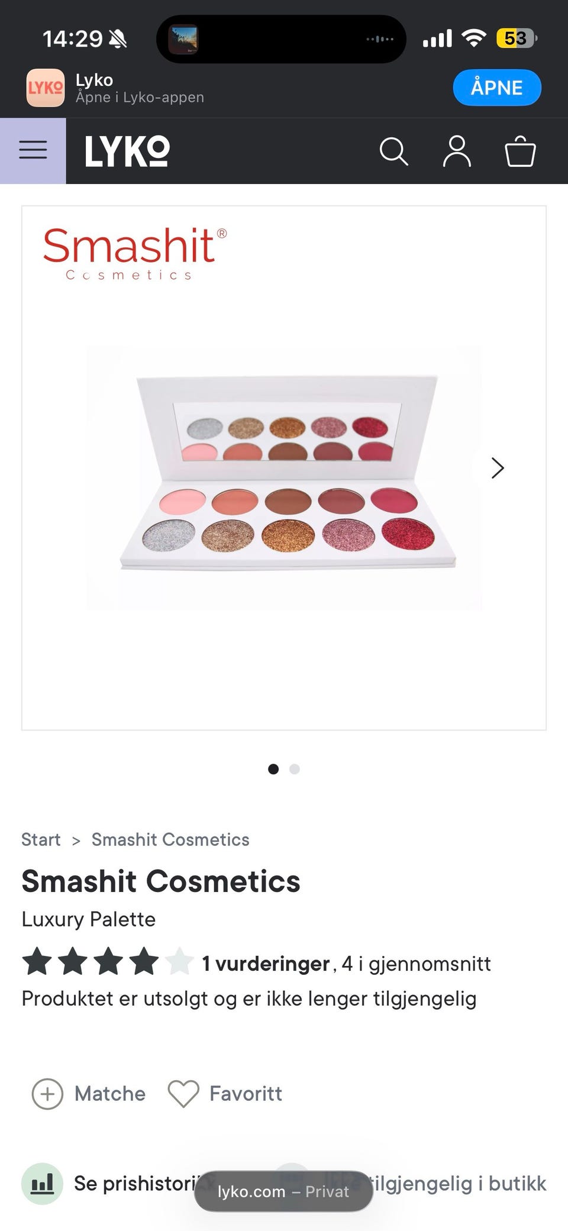The height and width of the screenshot is (1231, 568).
Task: Click the plus icon beside Matche
Action: [47, 1094]
